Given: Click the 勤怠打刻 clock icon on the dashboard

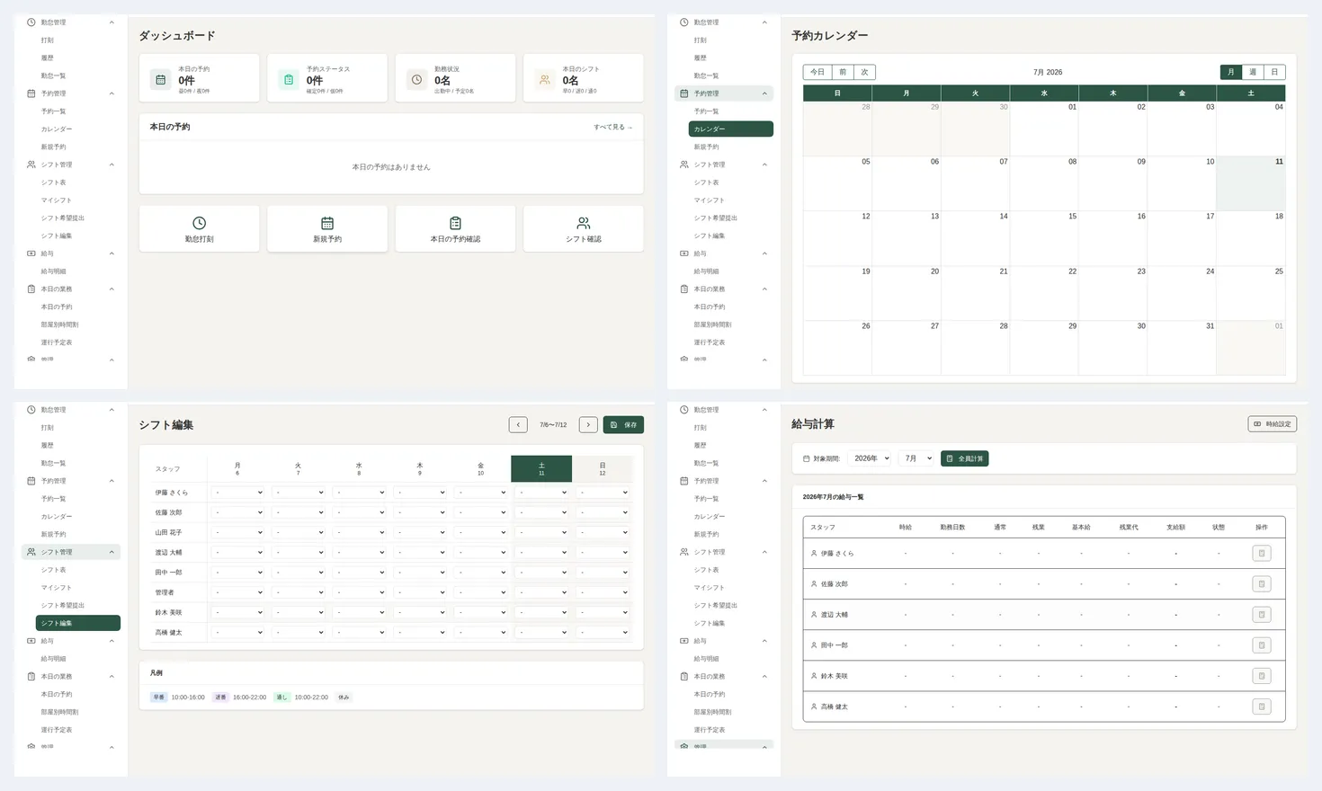Looking at the screenshot, I should (200, 223).
